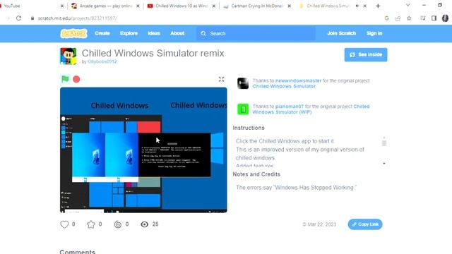The width and height of the screenshot is (452, 254).
Task: View site information lock icon
Action: coord(32,18)
